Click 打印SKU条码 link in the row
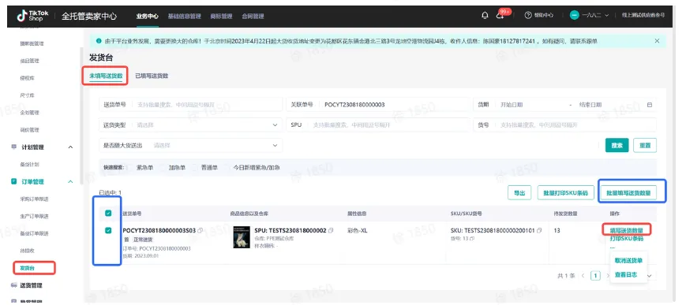Viewport: 686px width, 305px height. pos(627,239)
